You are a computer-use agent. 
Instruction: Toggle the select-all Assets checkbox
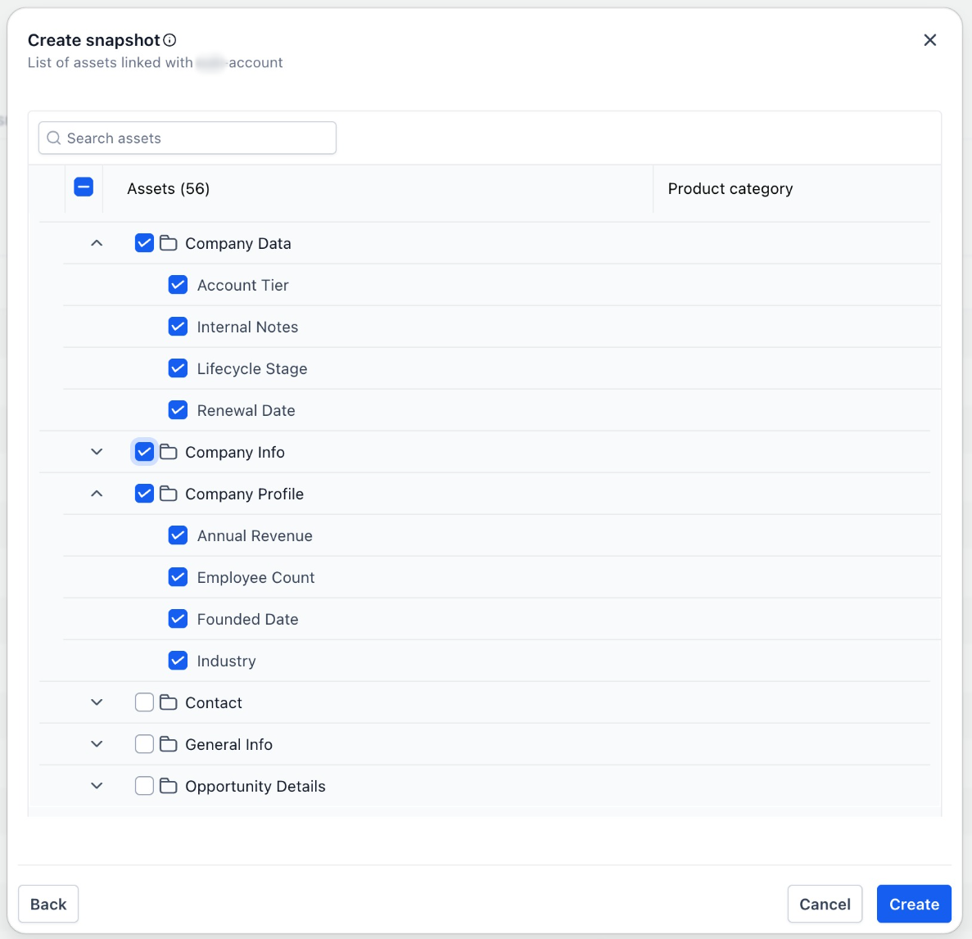point(84,187)
